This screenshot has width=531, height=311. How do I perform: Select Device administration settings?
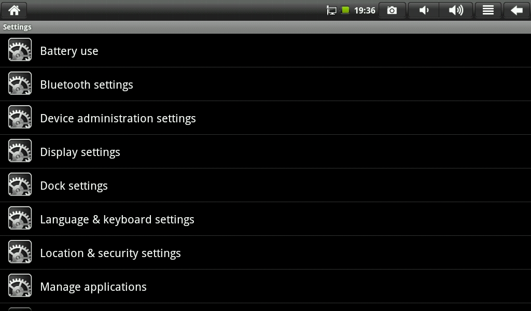118,118
